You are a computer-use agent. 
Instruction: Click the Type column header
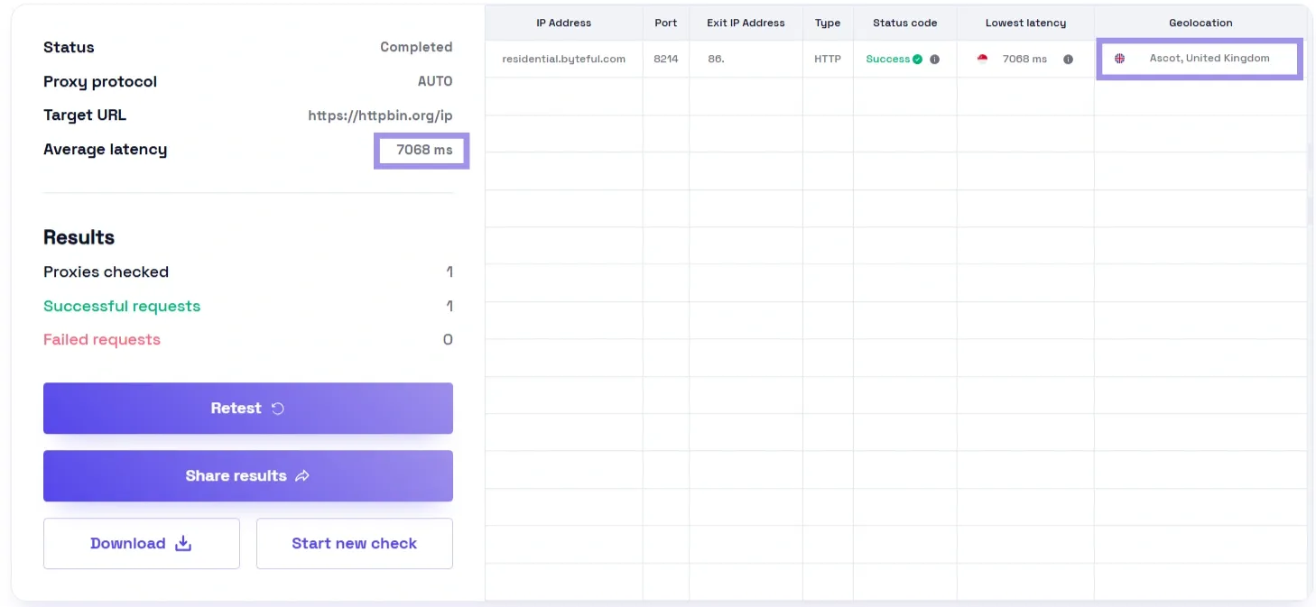pyautogui.click(x=828, y=23)
